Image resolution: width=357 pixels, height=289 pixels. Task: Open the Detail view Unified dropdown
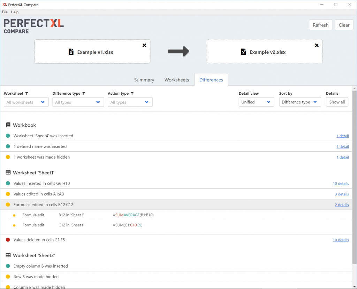[x=256, y=102]
